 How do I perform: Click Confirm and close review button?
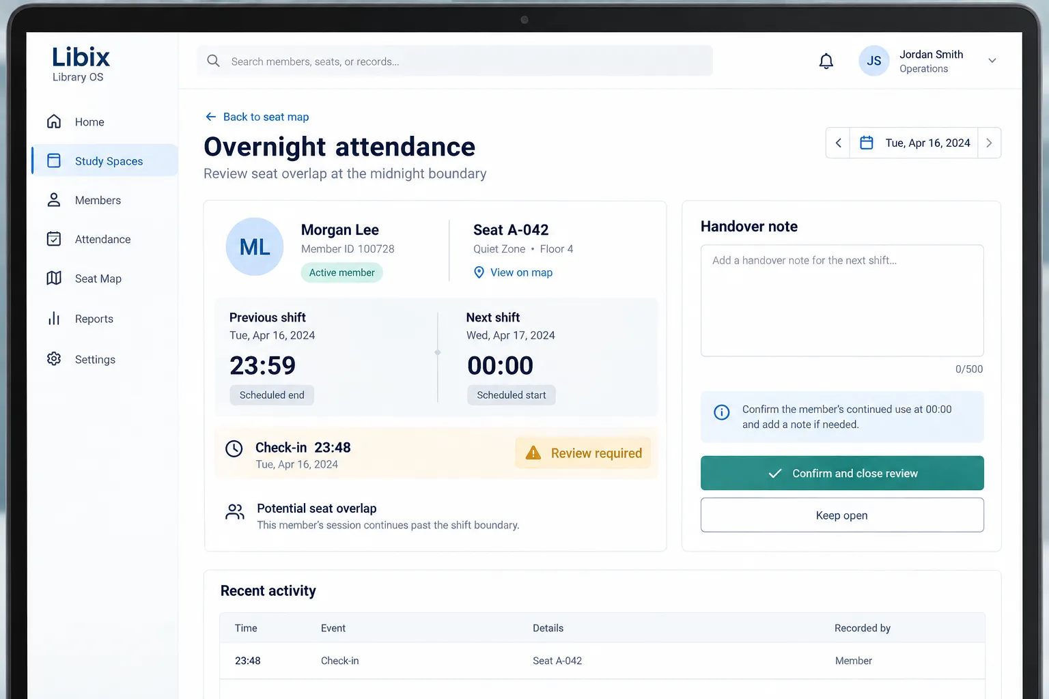[x=842, y=473]
